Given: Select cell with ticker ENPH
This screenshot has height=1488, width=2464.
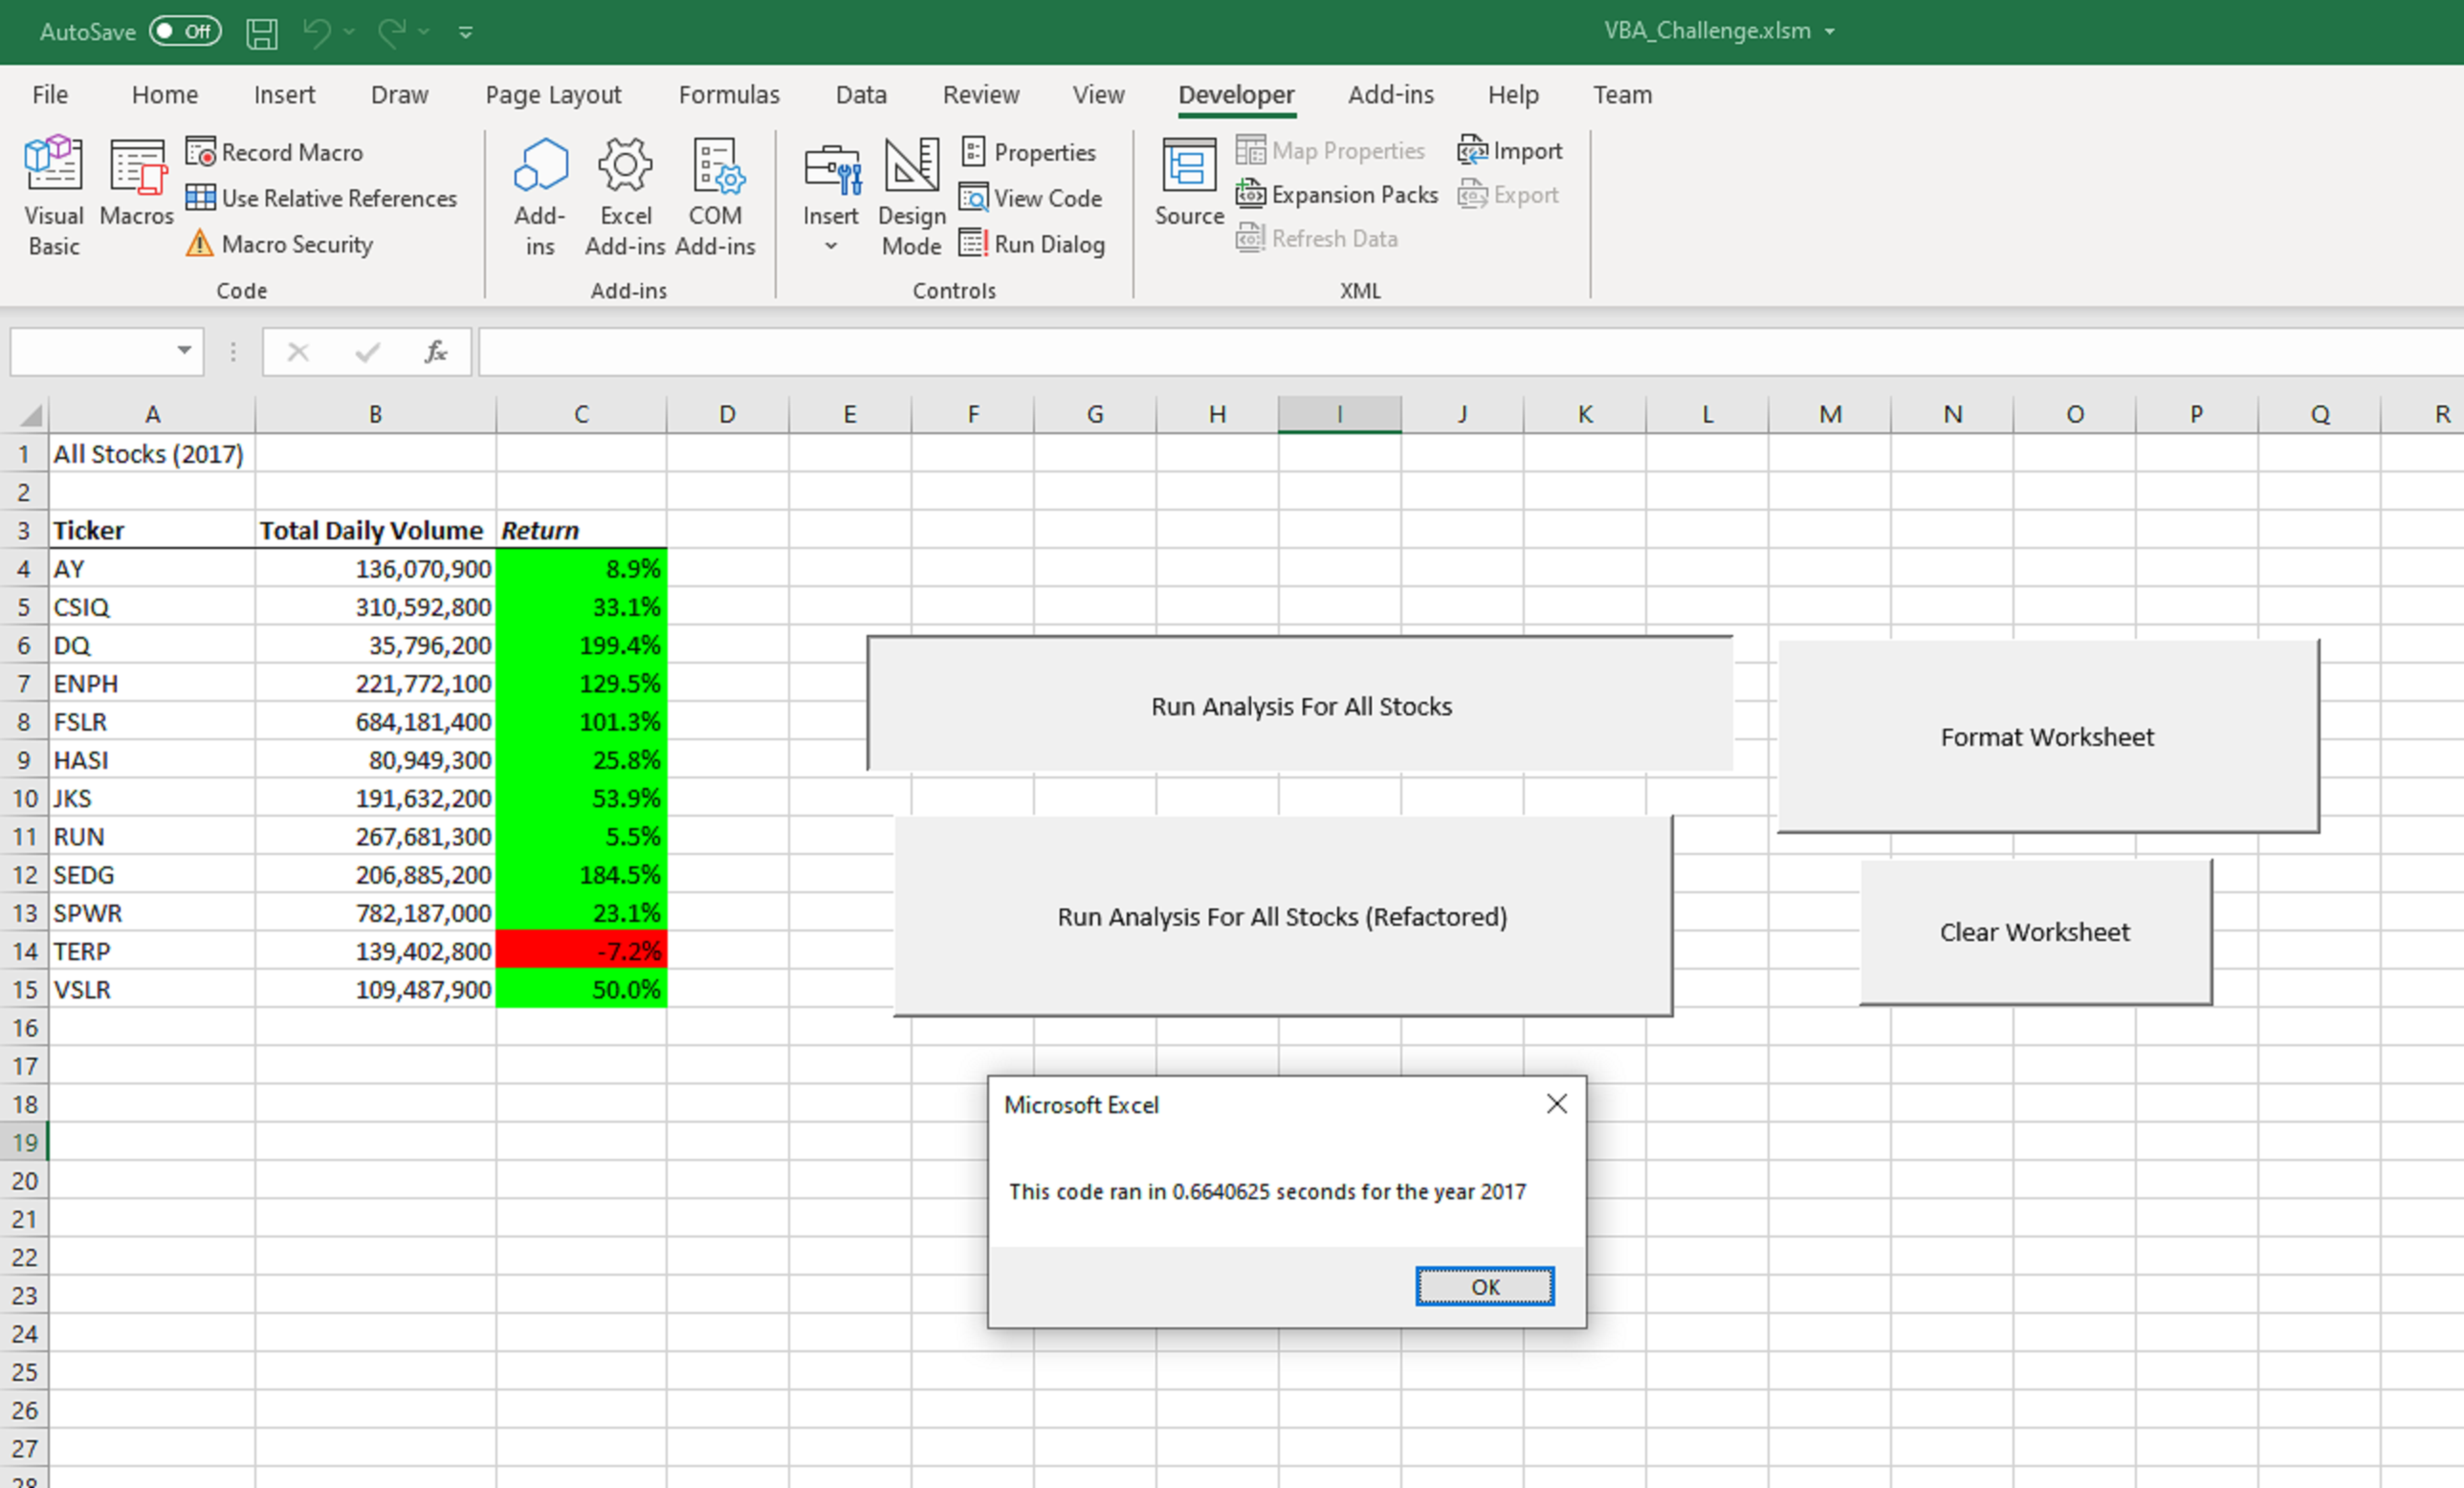Looking at the screenshot, I should [x=152, y=683].
